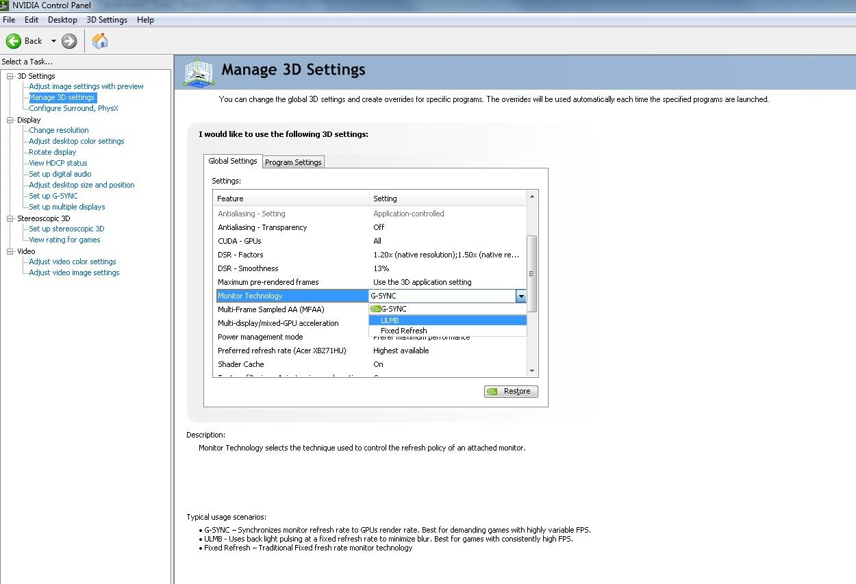Click the settings list scroll down arrow
Screen dimensions: 856x584
532,371
